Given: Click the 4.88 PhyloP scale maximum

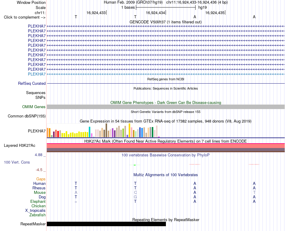Looking at the screenshot, I should coord(38,155).
